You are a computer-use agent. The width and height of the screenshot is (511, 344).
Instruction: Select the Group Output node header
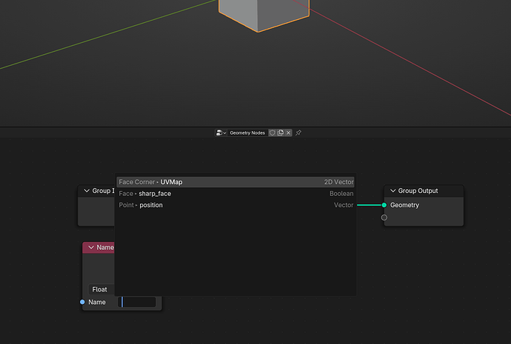424,191
